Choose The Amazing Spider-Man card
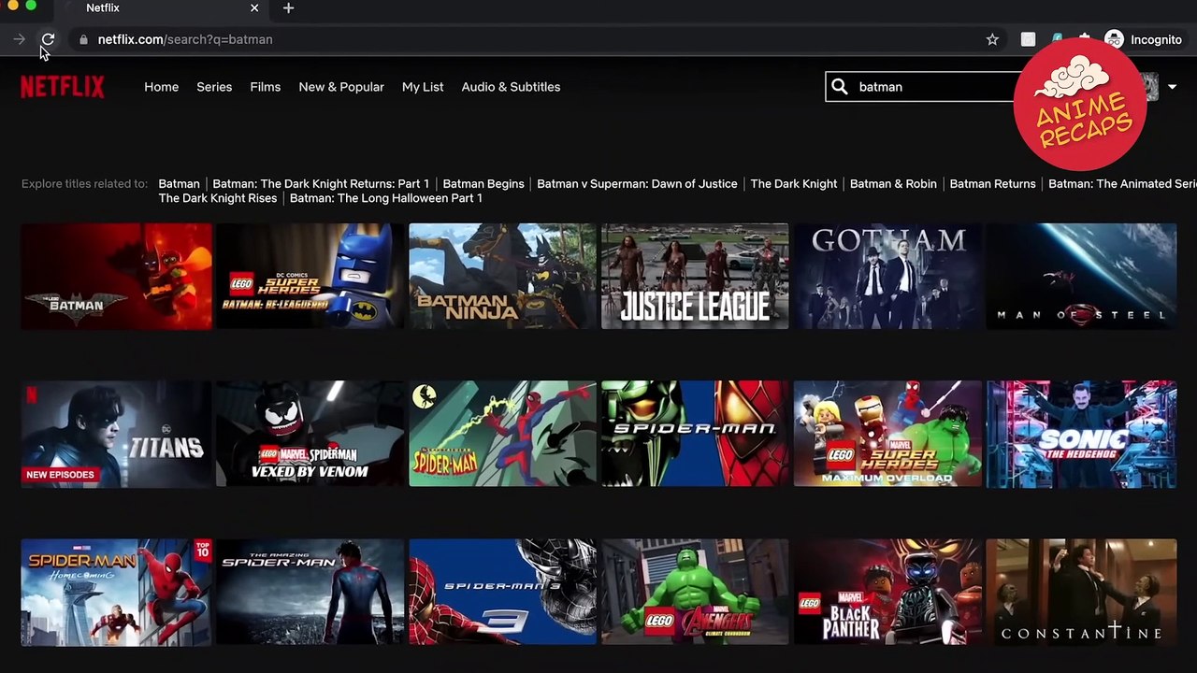 point(310,592)
